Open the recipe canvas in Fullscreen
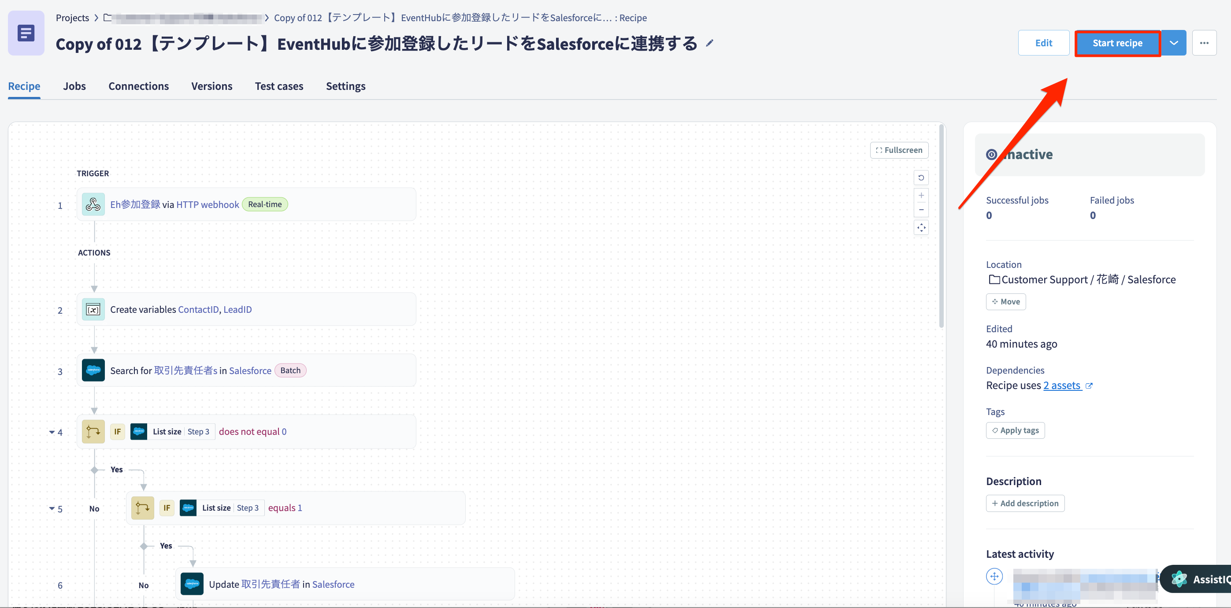This screenshot has width=1231, height=608. tap(899, 150)
